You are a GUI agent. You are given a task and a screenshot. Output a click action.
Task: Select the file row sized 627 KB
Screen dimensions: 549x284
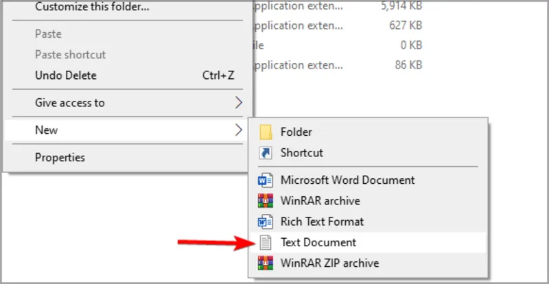[336, 26]
